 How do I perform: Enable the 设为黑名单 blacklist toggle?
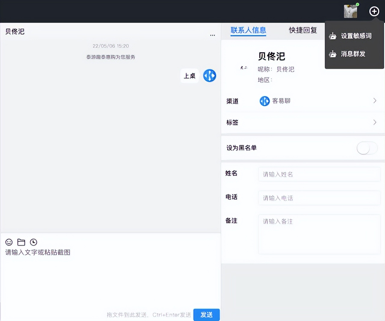pyautogui.click(x=367, y=148)
